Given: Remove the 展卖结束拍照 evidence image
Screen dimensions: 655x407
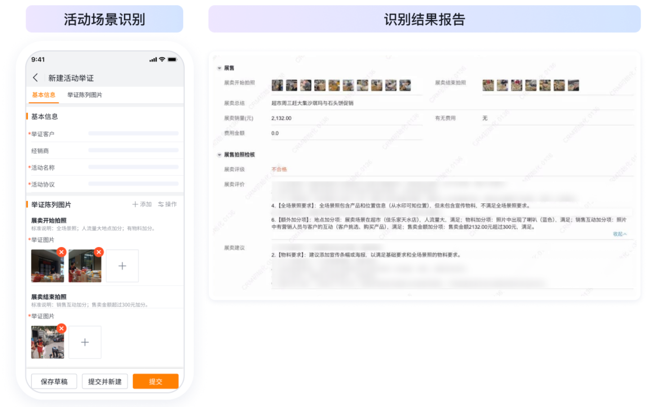Looking at the screenshot, I should [62, 328].
